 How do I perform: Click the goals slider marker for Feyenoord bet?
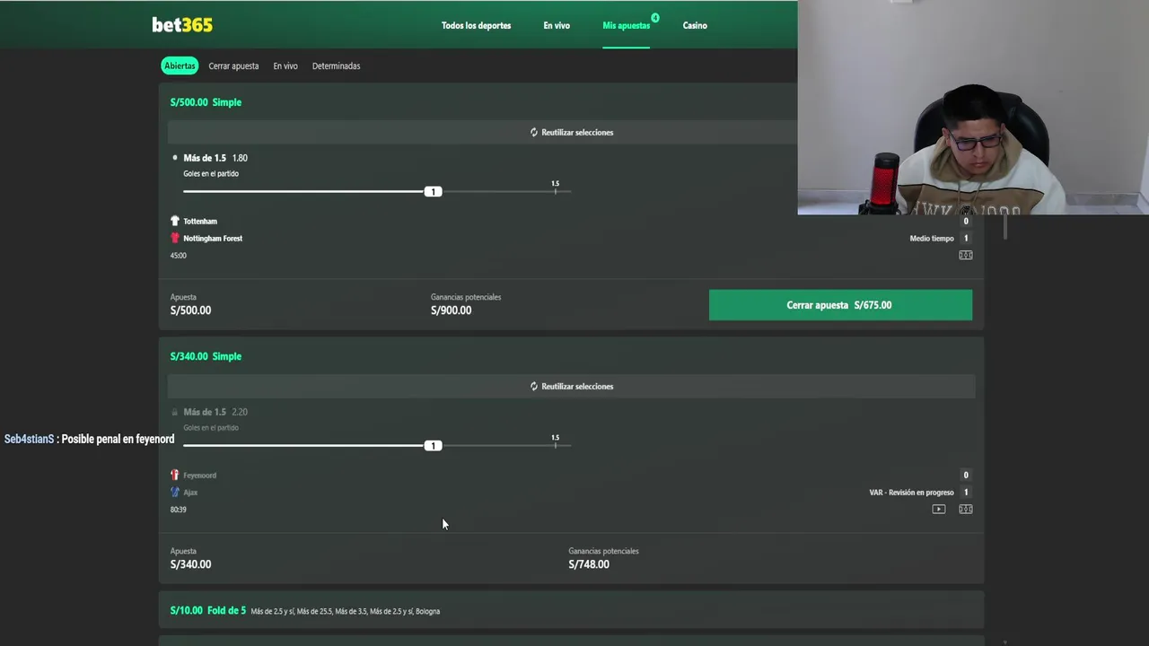(433, 445)
